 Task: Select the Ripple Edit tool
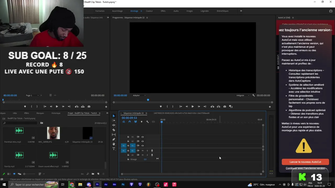114,125
